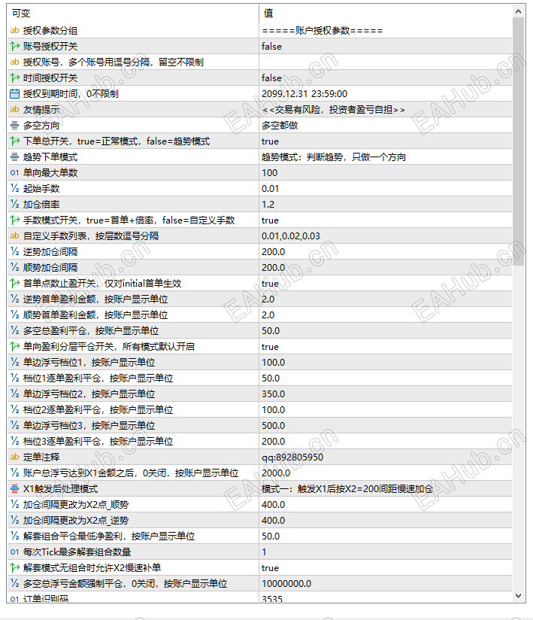The image size is (533, 620).
Task: Select the 解套组合平仓最低净盈利 row label
Action: point(109,536)
